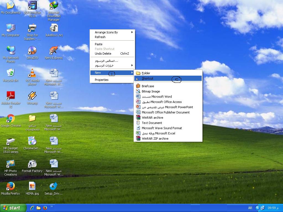Screen dimensions: 283x212
Task: Expand the Arrange Icons By submenu
Action: pyautogui.click(x=112, y=32)
